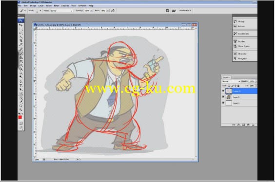Click the Go to Bridge icon
The image size is (275, 182).
174,11
